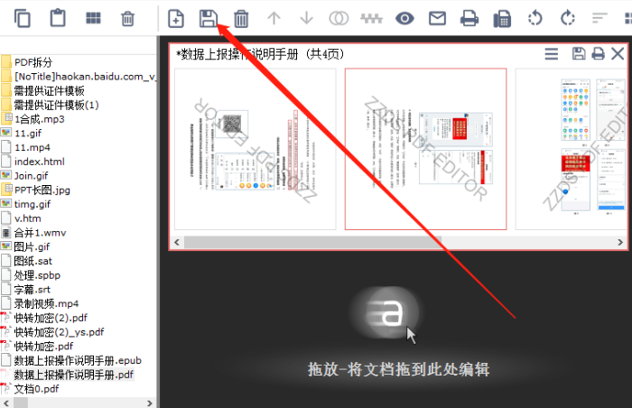Viewport: 632px width, 408px height.
Task: Close the 数据上报操作说明手册 document panel
Action: pos(618,53)
